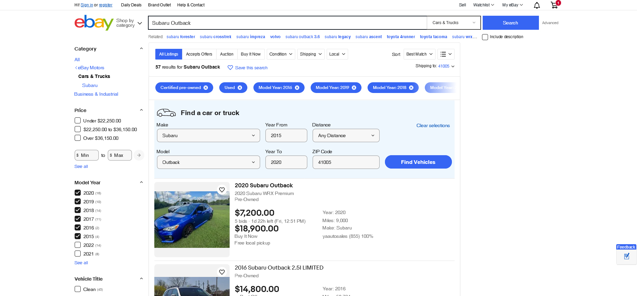Go to Brand Outlet

pyautogui.click(x=159, y=5)
